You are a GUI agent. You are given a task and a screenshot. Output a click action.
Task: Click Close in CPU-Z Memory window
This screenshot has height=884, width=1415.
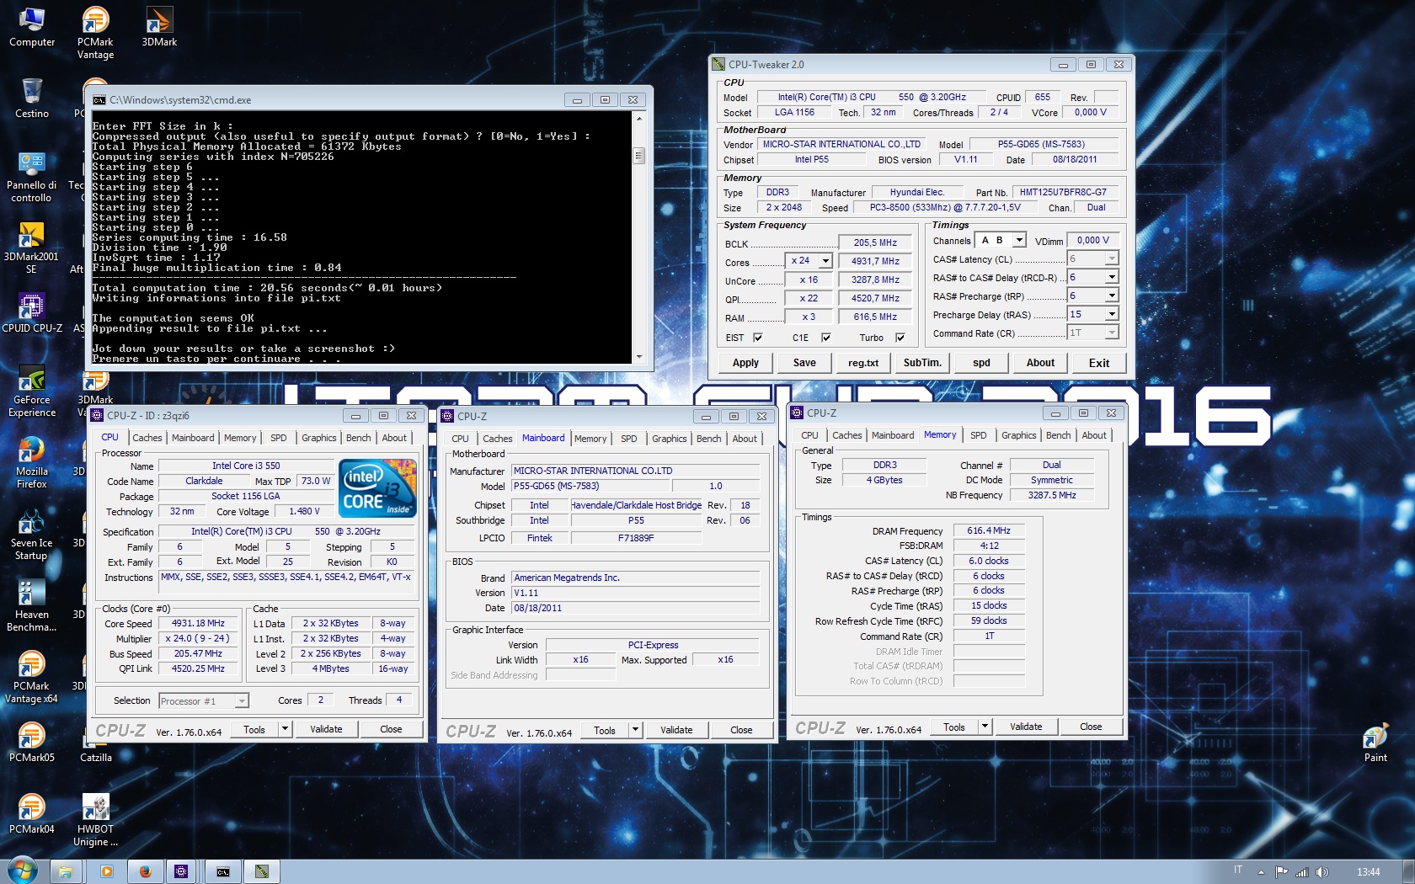(1091, 727)
